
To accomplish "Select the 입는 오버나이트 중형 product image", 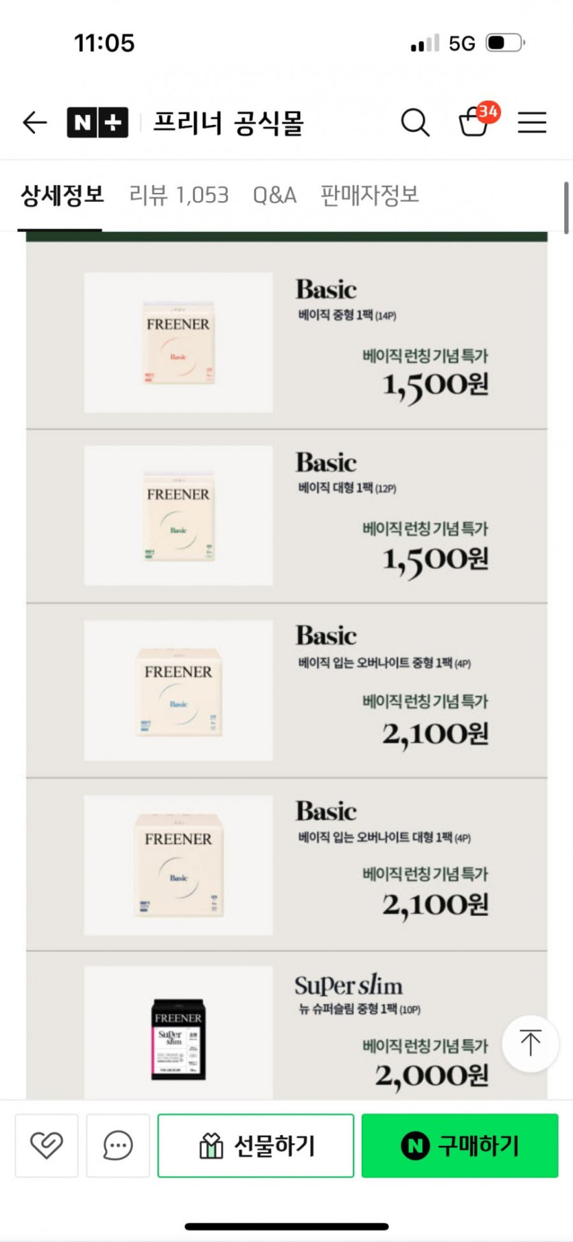I will click(x=178, y=690).
